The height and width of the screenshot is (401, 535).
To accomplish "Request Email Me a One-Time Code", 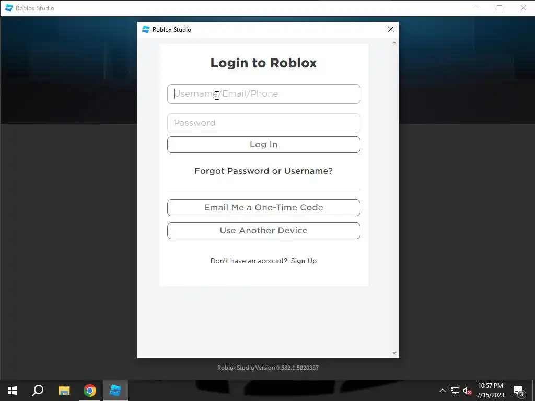I will 263,208.
